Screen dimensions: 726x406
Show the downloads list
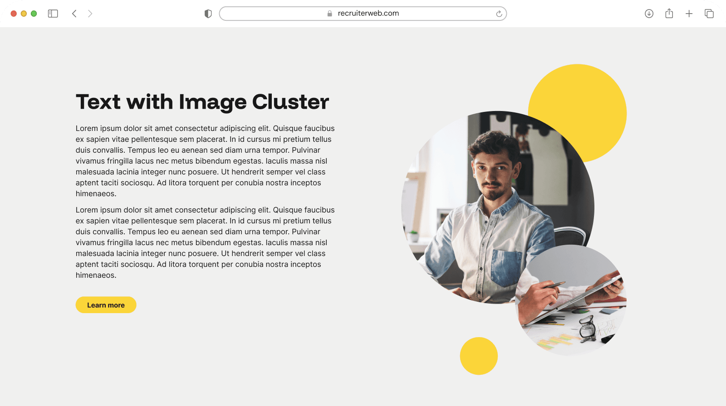[x=649, y=14]
